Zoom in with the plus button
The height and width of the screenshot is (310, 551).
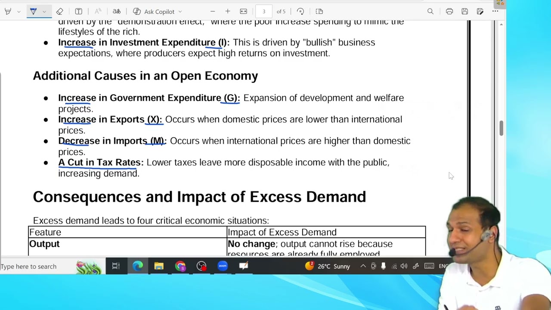point(228,12)
